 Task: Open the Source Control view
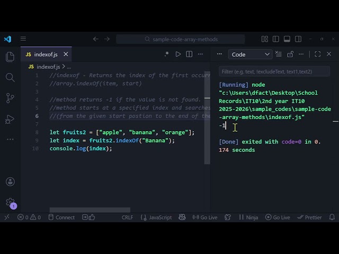(x=10, y=98)
